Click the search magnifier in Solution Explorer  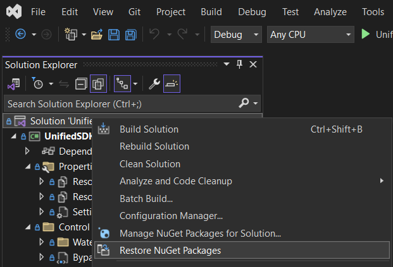(244, 103)
